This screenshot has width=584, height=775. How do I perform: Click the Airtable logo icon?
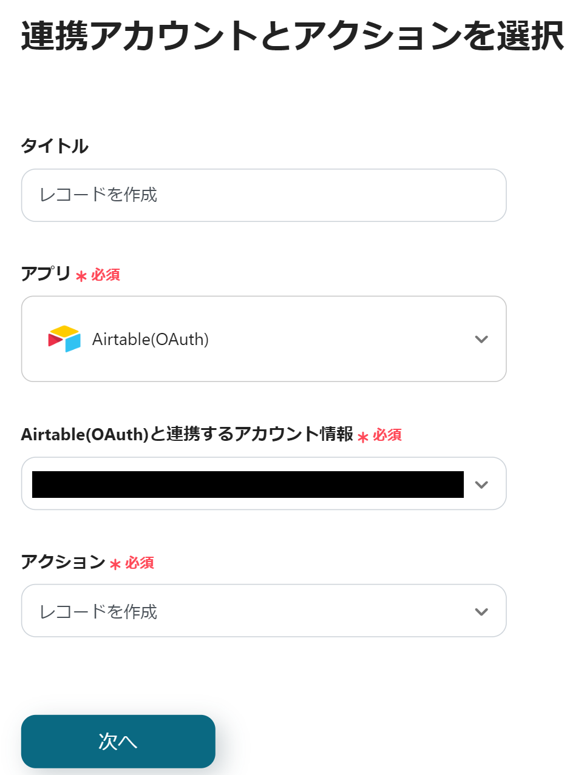pyautogui.click(x=64, y=339)
